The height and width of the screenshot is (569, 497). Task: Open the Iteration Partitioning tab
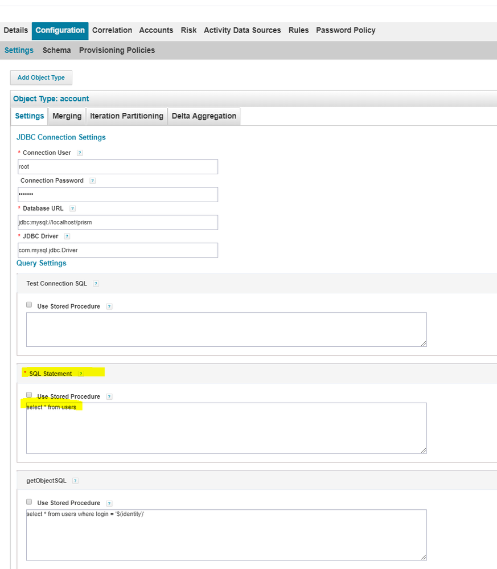click(x=126, y=116)
